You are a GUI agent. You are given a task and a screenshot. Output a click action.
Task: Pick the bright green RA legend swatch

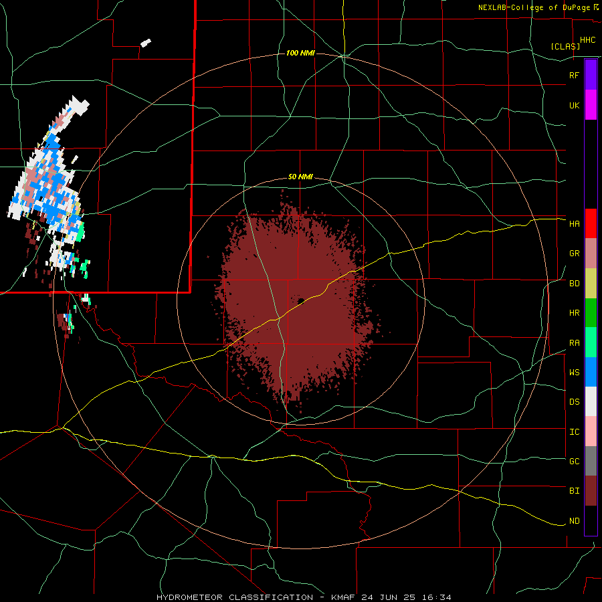[591, 342]
